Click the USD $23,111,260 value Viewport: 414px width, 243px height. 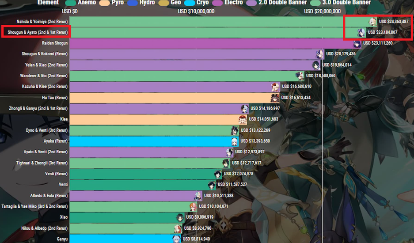coord(378,43)
